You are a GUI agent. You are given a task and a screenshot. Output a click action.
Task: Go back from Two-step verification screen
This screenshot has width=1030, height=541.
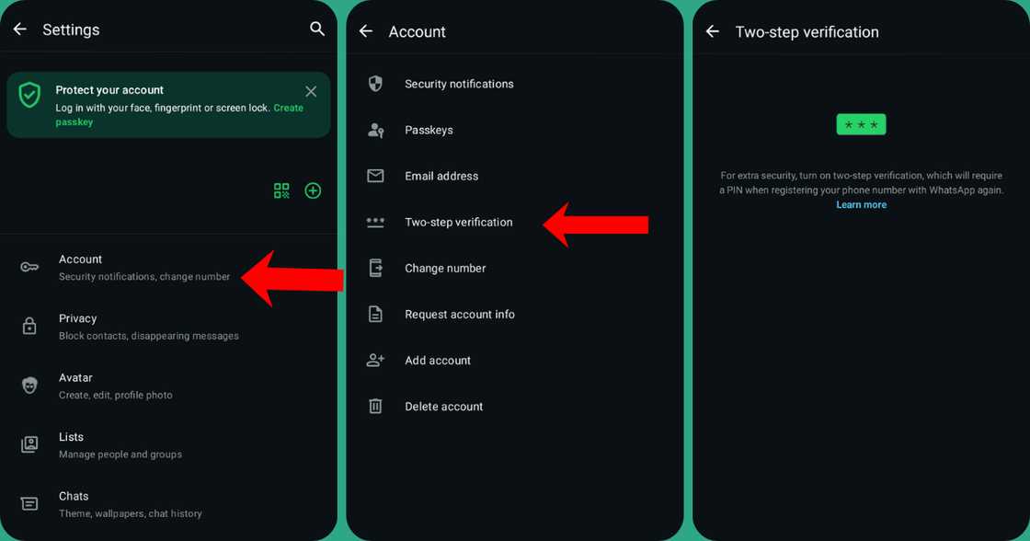[712, 30]
